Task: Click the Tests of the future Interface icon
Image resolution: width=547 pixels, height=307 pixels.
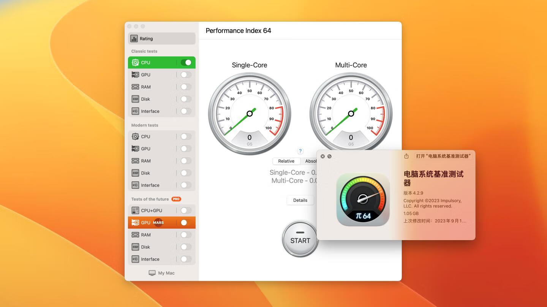Action: tap(135, 259)
